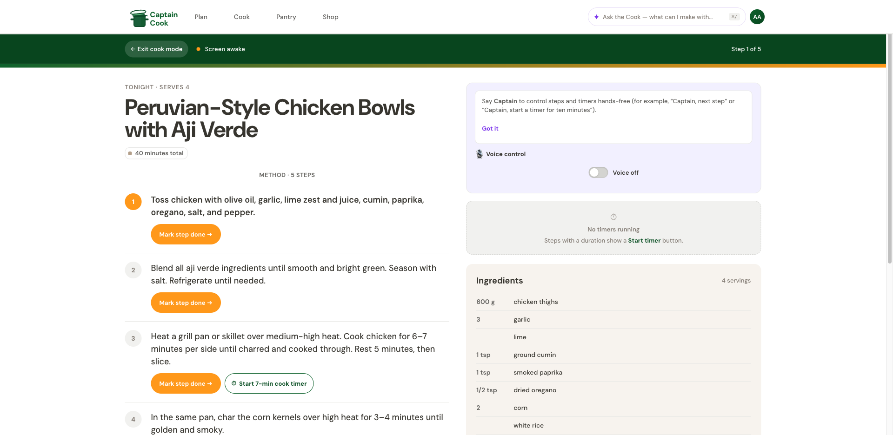Dismiss voice tip with Got it
The width and height of the screenshot is (893, 435).
click(x=490, y=128)
